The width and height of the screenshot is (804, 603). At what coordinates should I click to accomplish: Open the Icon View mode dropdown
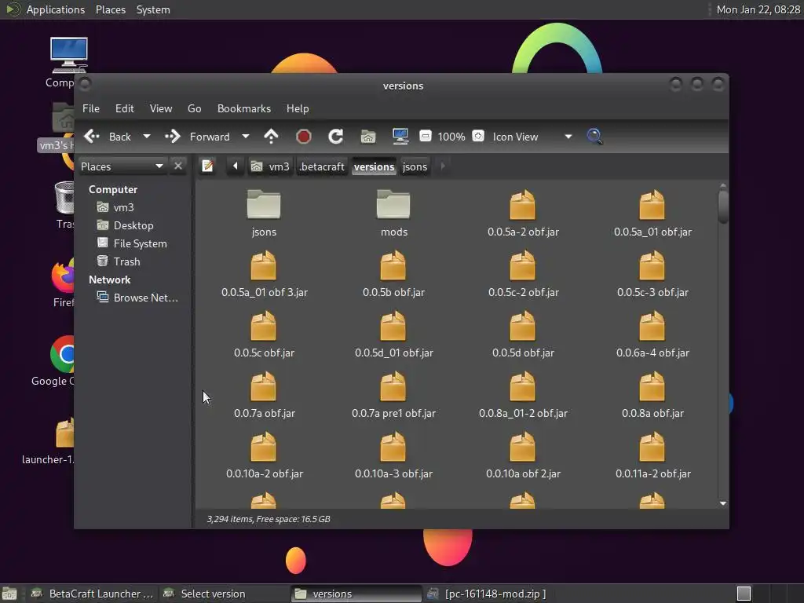click(x=568, y=137)
